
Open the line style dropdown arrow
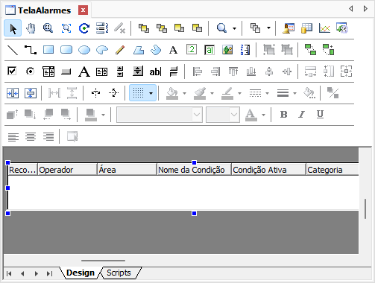[267, 93]
